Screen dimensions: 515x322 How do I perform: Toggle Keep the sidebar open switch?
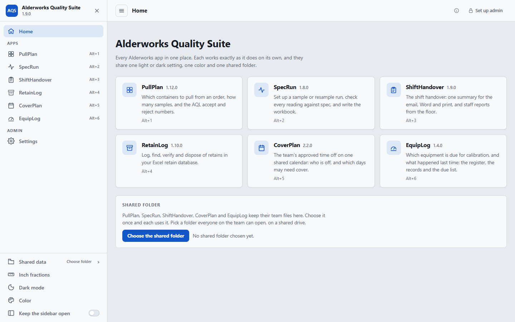pos(94,313)
